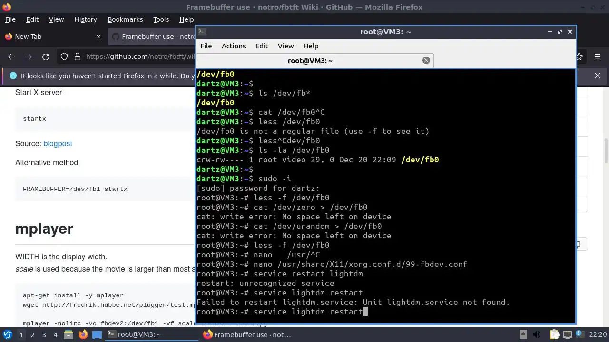Open terminal Actions menu
609x342 pixels.
click(x=234, y=46)
